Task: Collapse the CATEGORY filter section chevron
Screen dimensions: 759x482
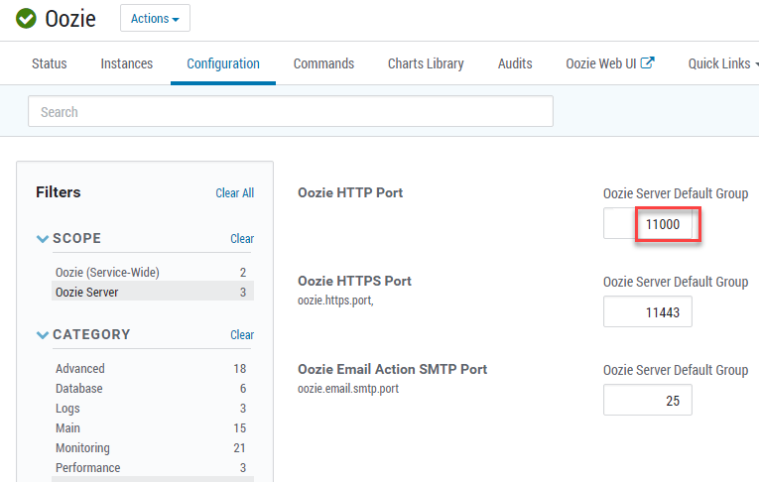Action: tap(43, 335)
